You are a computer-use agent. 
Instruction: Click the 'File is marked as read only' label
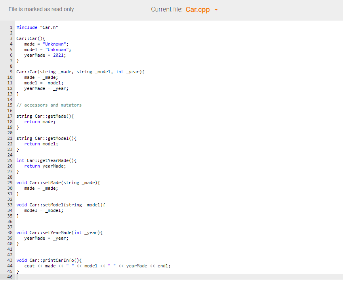coord(41,9)
